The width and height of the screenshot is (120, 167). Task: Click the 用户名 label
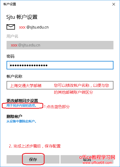point(12,36)
